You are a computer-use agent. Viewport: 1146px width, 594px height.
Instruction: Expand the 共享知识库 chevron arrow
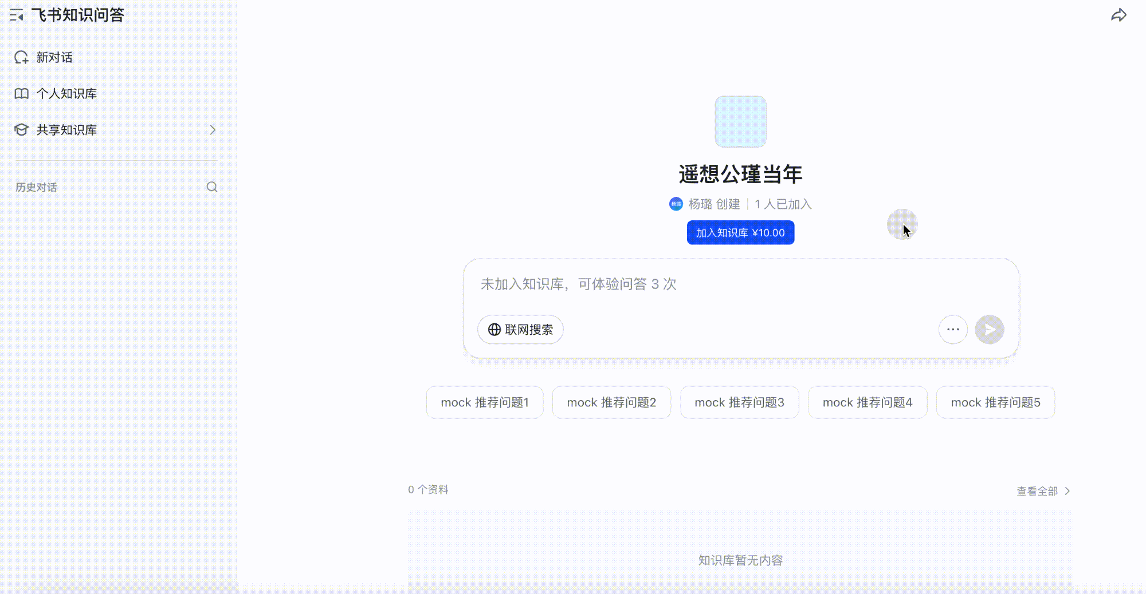click(213, 130)
